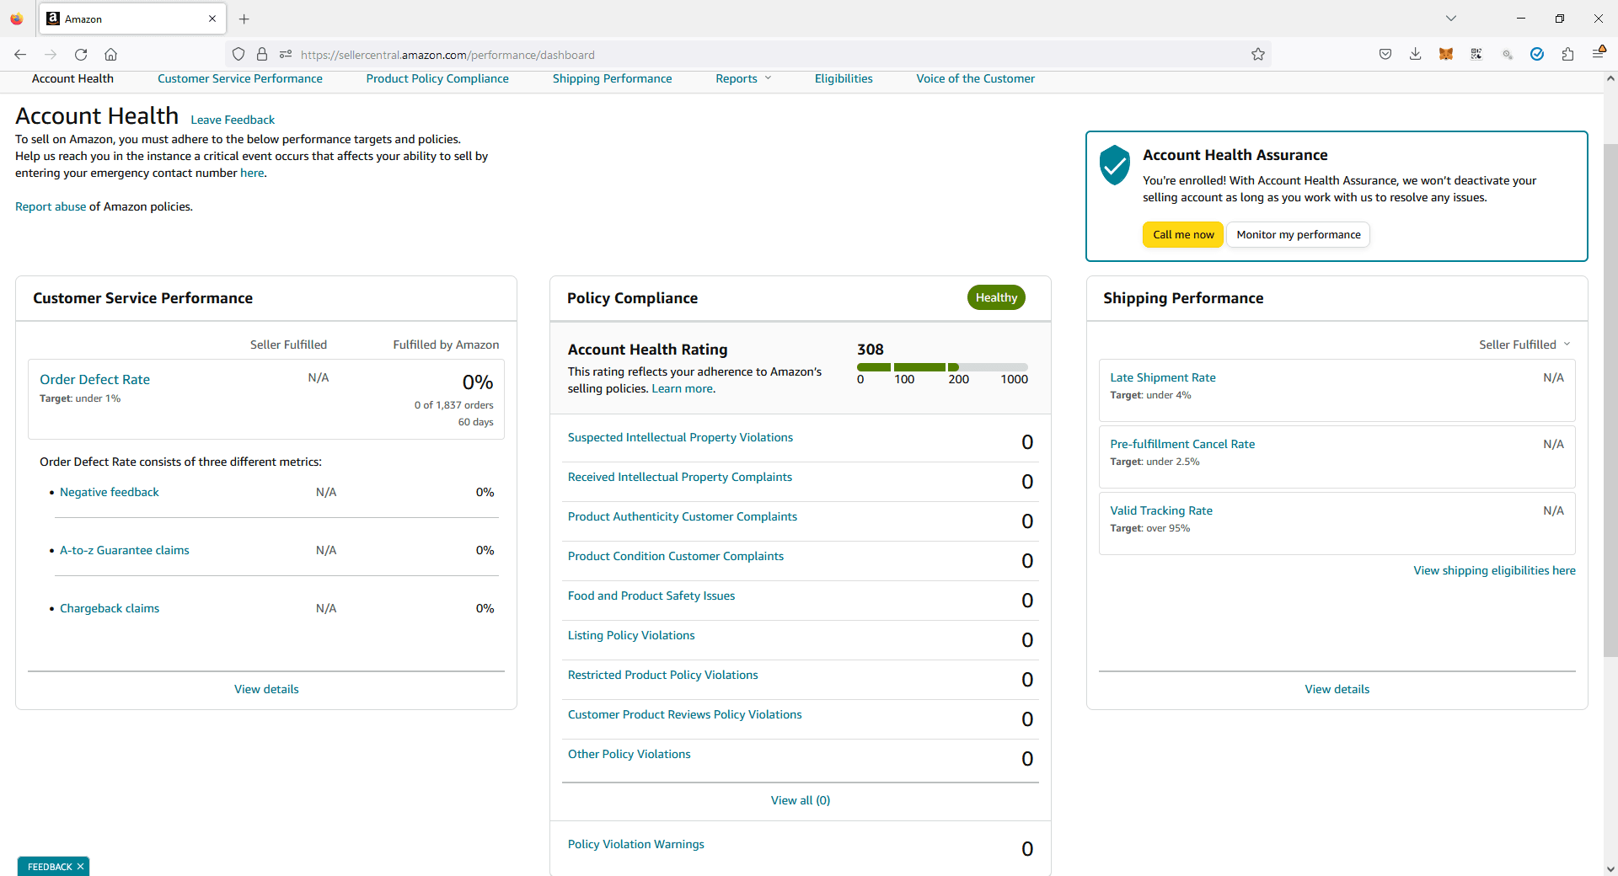Click the Learn more link

tap(682, 388)
